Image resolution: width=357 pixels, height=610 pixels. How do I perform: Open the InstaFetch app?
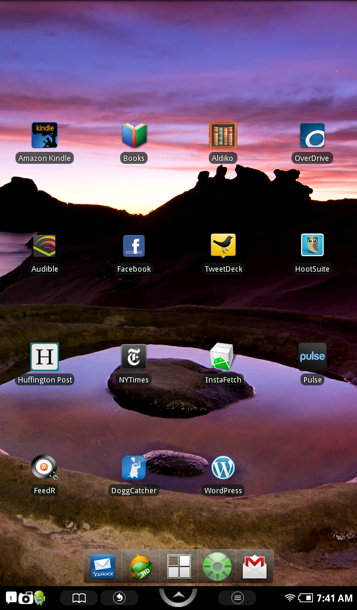point(221,357)
